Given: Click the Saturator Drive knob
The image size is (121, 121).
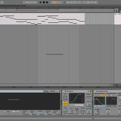Looking at the screenshot, I should point(65,97).
